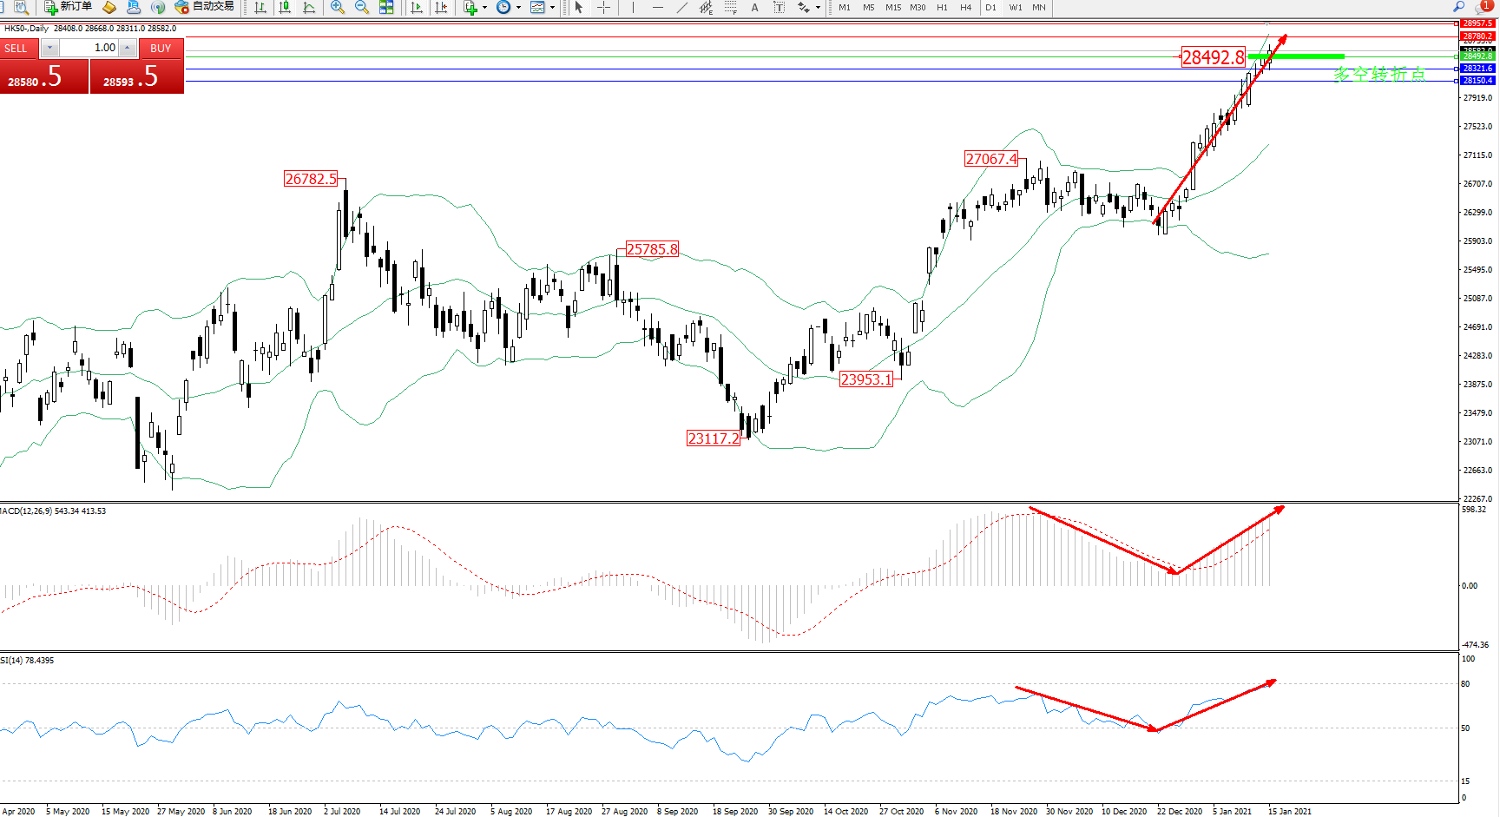Image resolution: width=1500 pixels, height=817 pixels.
Task: Toggle 自动交易 auto trading
Action: click(205, 7)
